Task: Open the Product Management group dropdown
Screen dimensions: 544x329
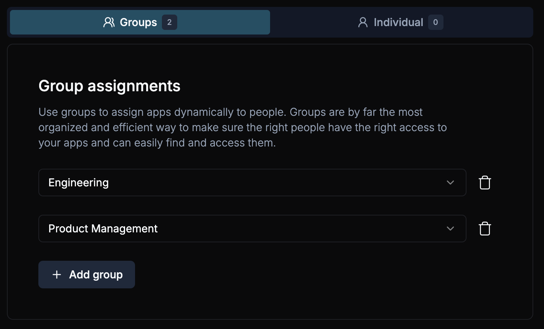Action: point(252,229)
